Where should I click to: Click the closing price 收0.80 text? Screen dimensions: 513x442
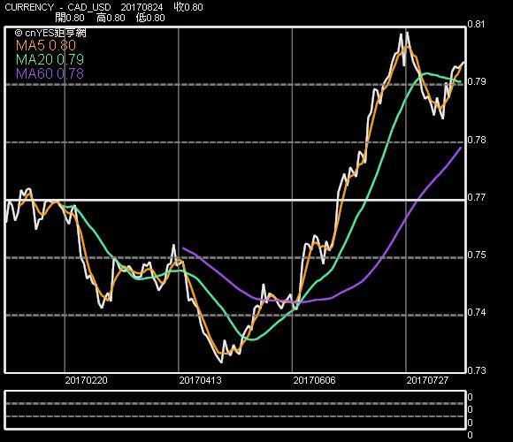tap(188, 7)
